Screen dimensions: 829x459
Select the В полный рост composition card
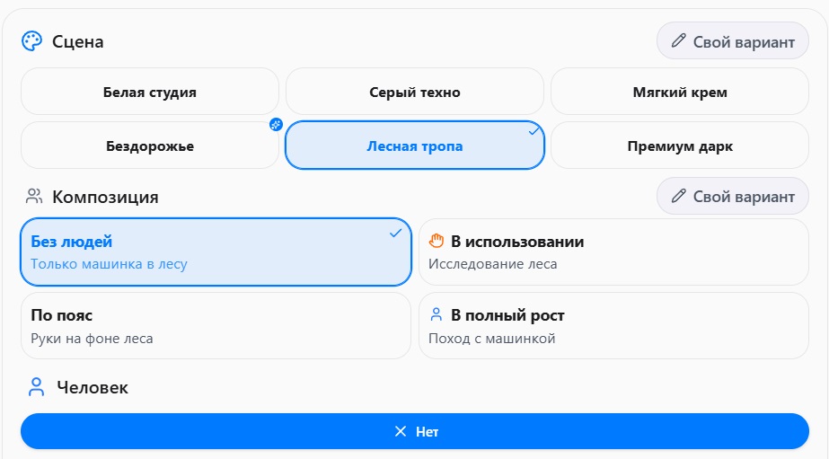[x=613, y=325]
